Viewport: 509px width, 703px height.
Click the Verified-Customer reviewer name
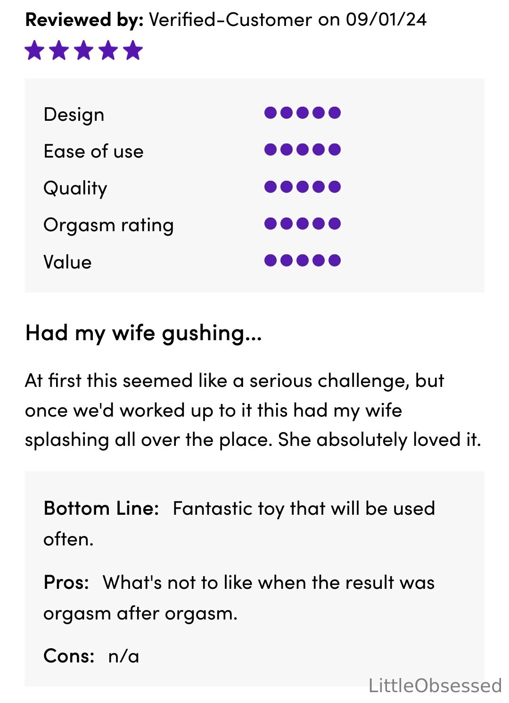(230, 20)
